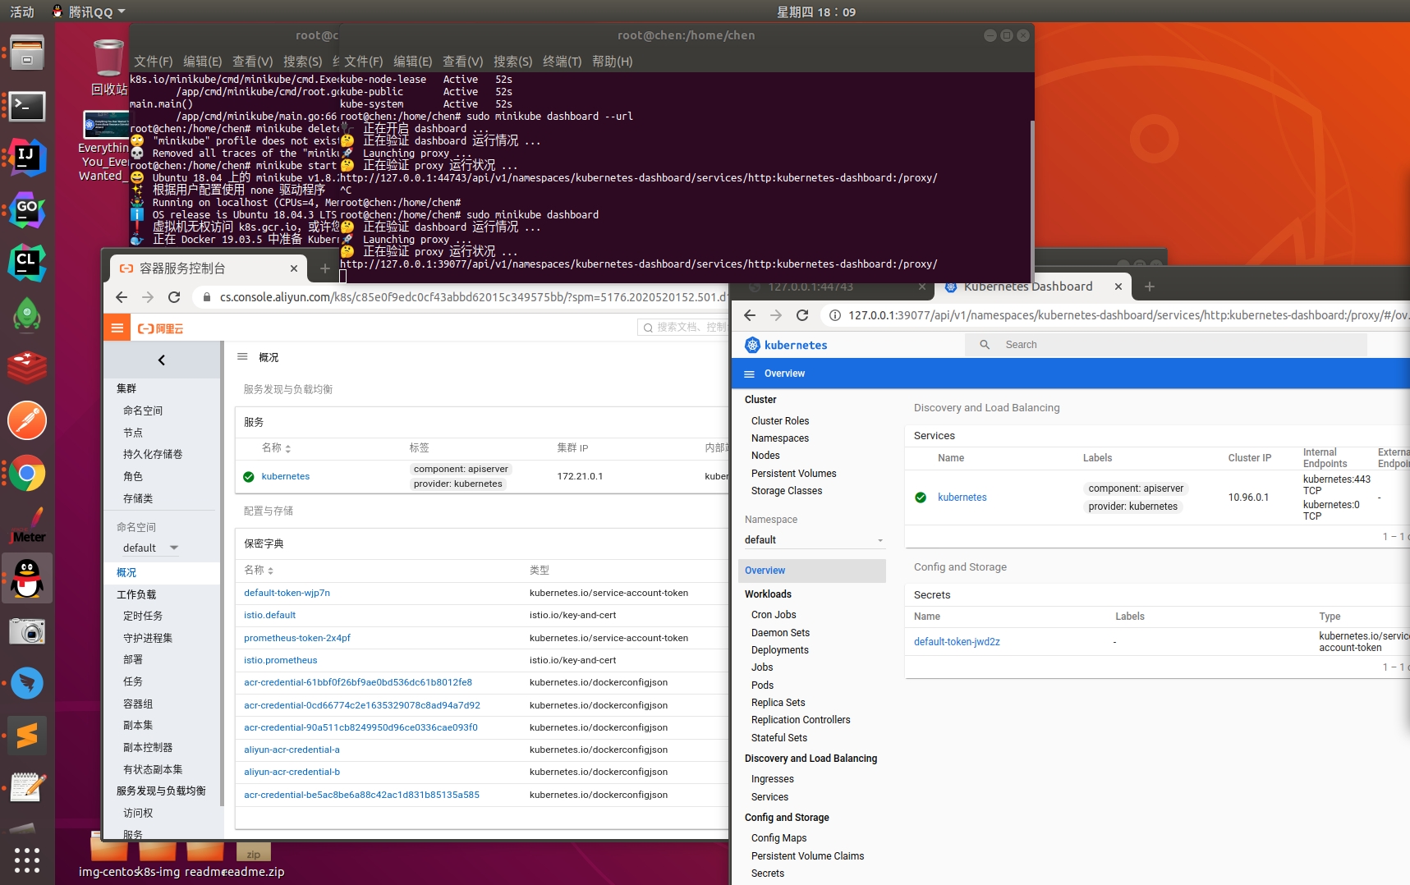Image resolution: width=1410 pixels, height=885 pixels.
Task: Open Tencent QQ from the dock
Action: tap(27, 578)
